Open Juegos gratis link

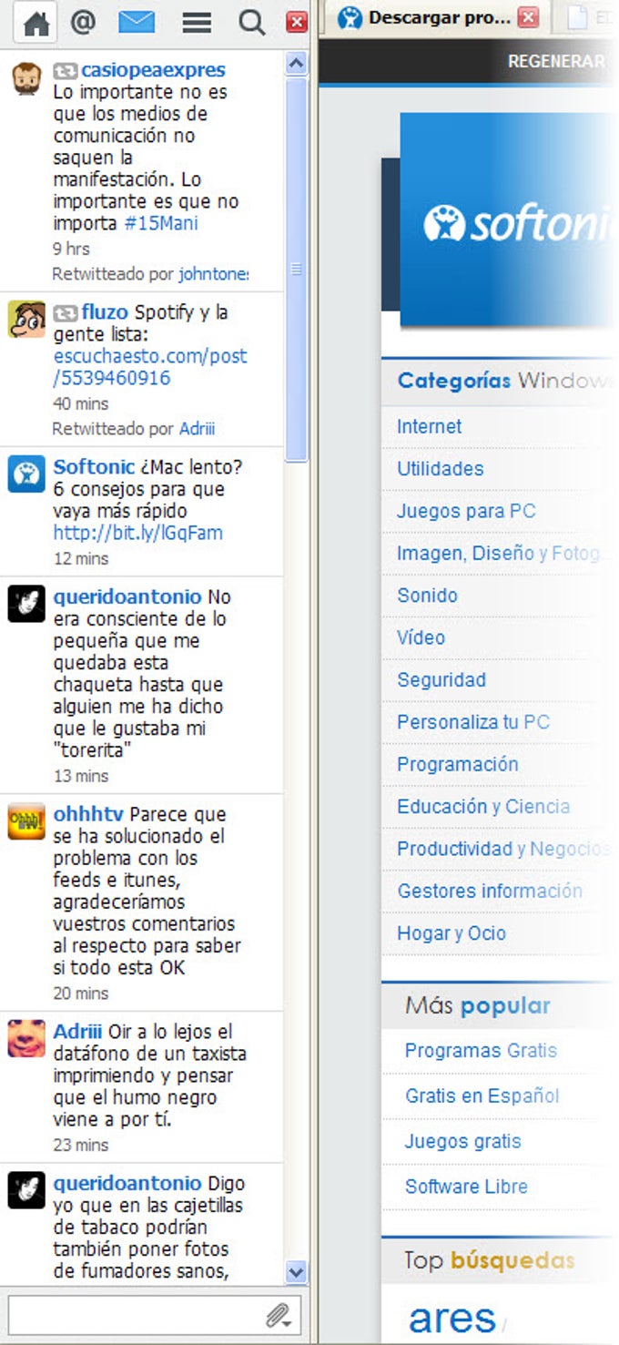[x=463, y=1141]
